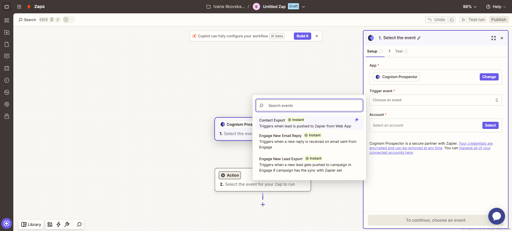Screen dimensions: 512x231
Task: Pin the Contact Export event
Action: coord(357,120)
